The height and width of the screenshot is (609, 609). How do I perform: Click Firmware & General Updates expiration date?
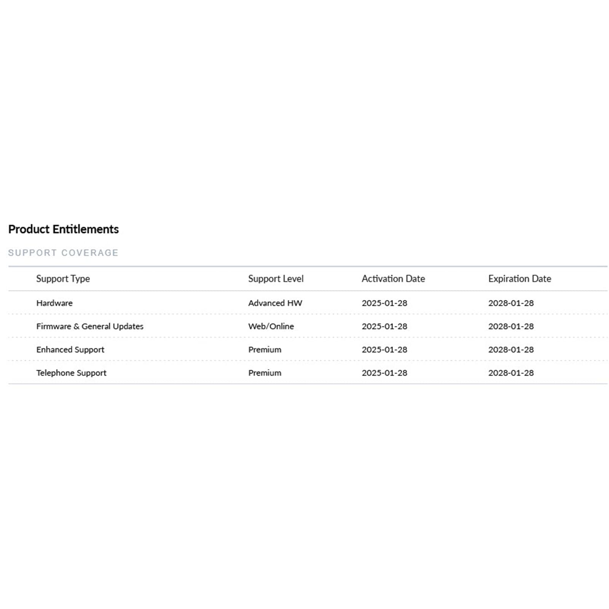(x=511, y=326)
